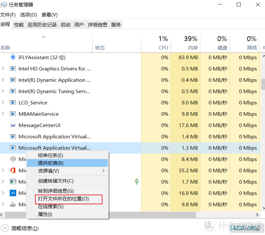
Task: Sort by the 磁盘 column header
Action: point(215,44)
